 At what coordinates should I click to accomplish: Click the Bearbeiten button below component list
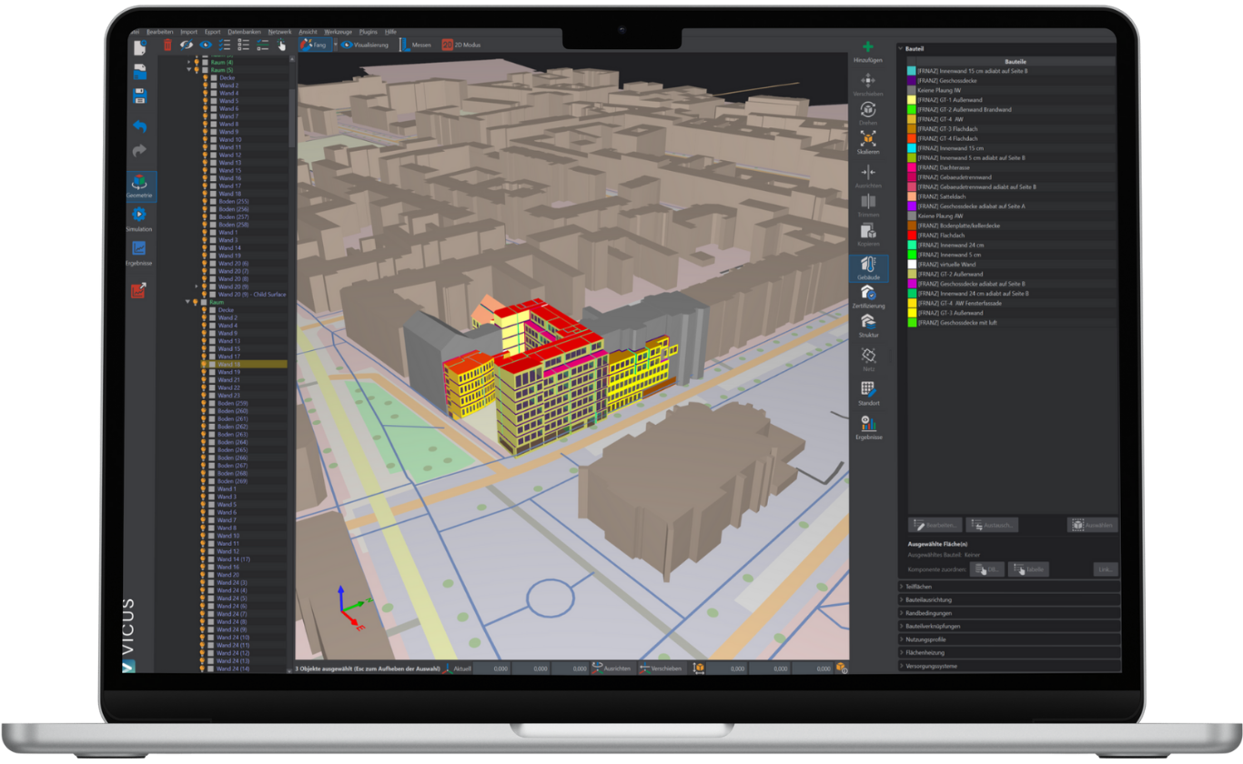(x=934, y=525)
